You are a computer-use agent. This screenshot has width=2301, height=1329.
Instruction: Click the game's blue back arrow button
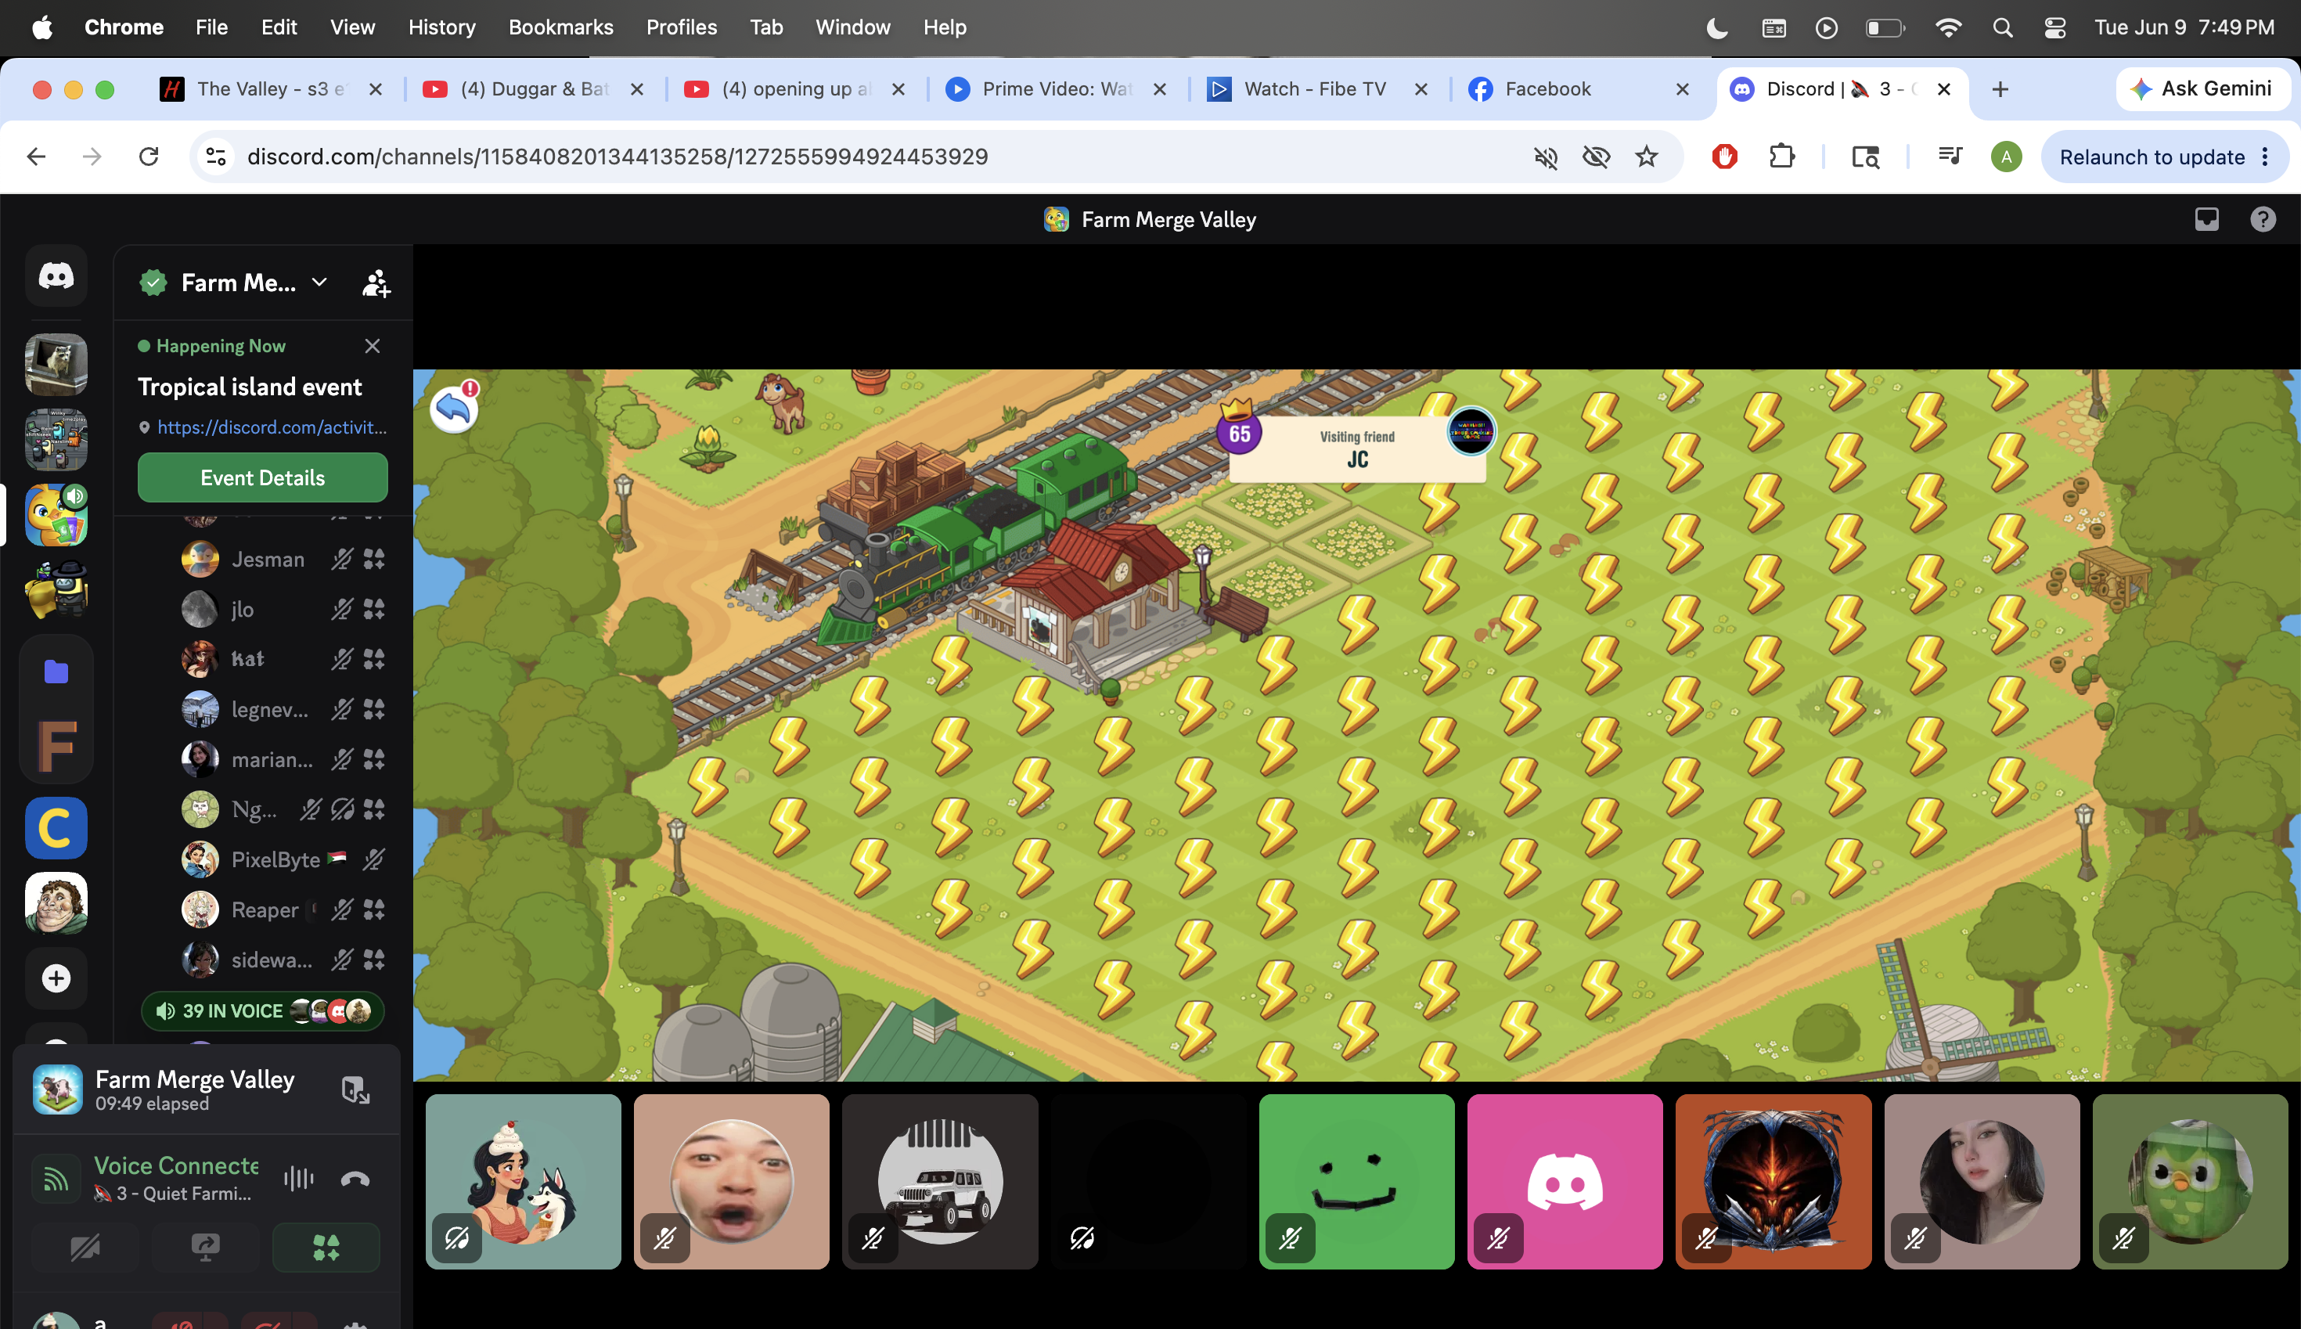pyautogui.click(x=454, y=408)
